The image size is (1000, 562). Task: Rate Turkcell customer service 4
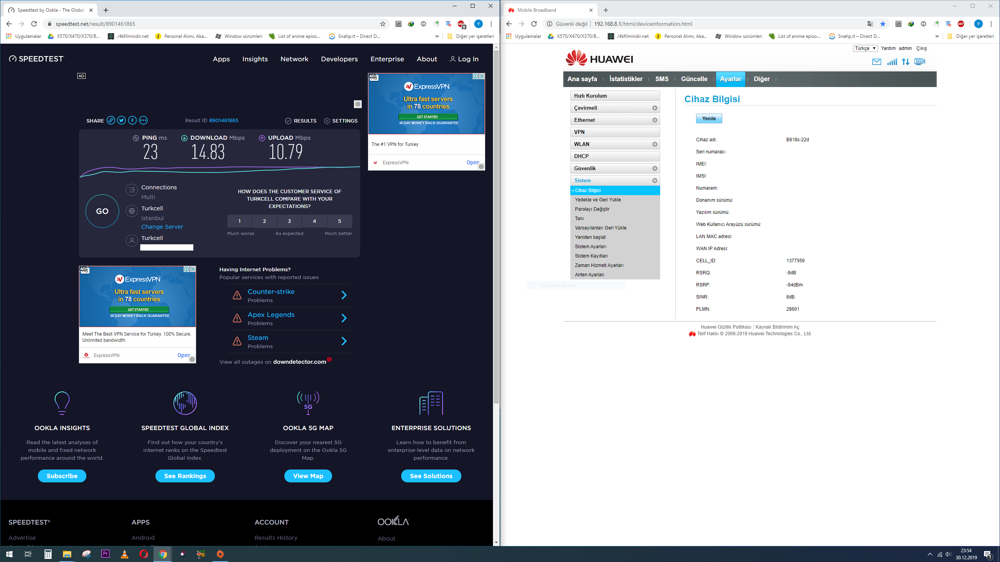(314, 221)
